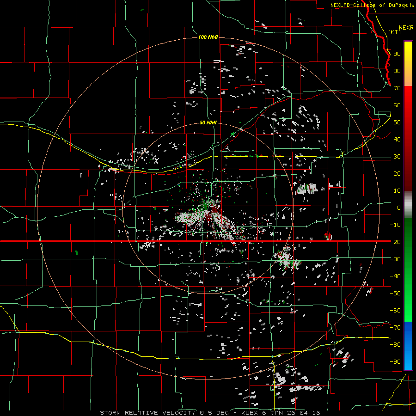This screenshot has width=416, height=416.
Task: Select the -80 value on the velocity scale
Action: pos(395,345)
